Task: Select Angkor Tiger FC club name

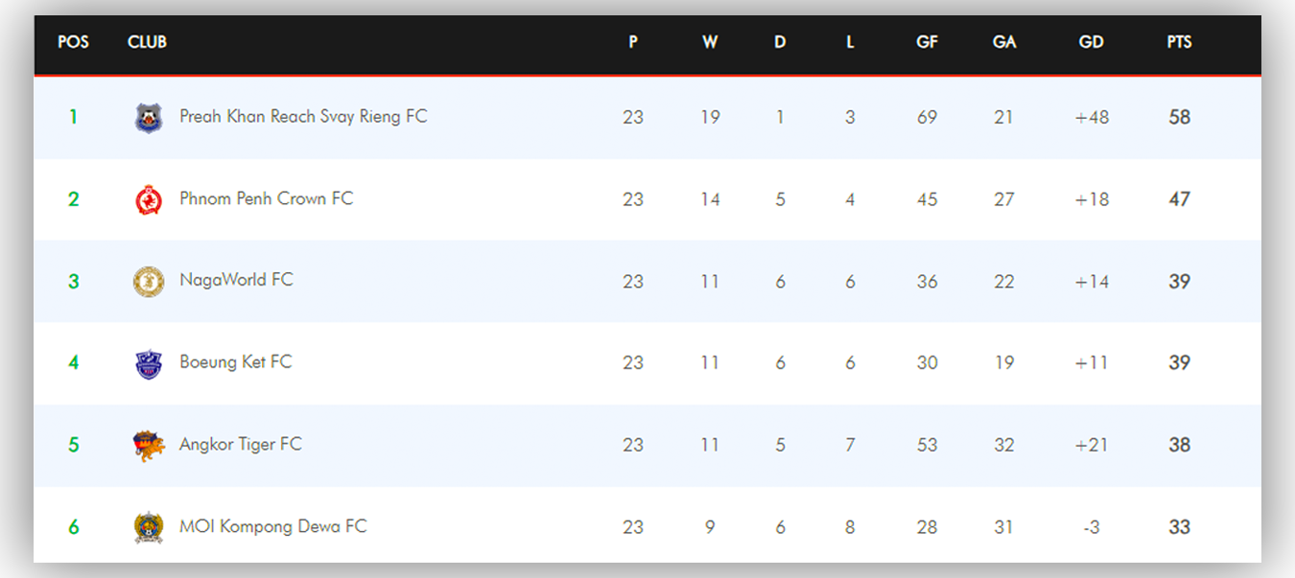Action: 240,445
